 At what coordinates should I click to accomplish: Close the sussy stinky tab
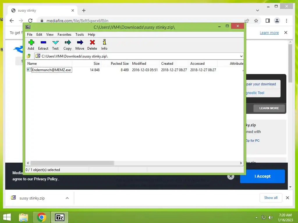(x=72, y=10)
